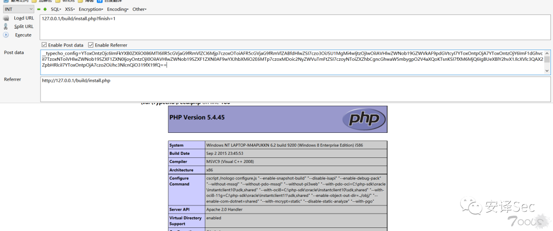
Task: Click the Load URL icon
Action: [6, 18]
